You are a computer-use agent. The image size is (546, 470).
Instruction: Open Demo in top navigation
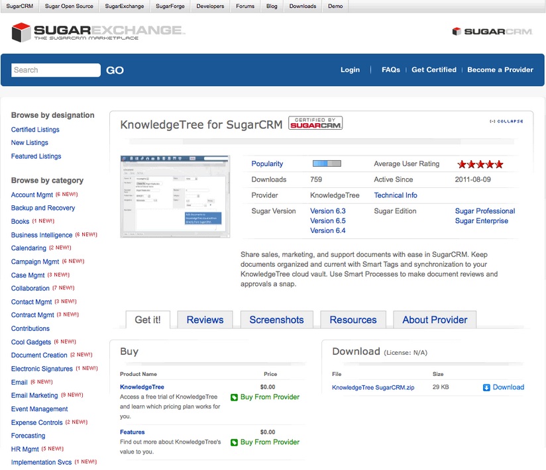pyautogui.click(x=335, y=6)
